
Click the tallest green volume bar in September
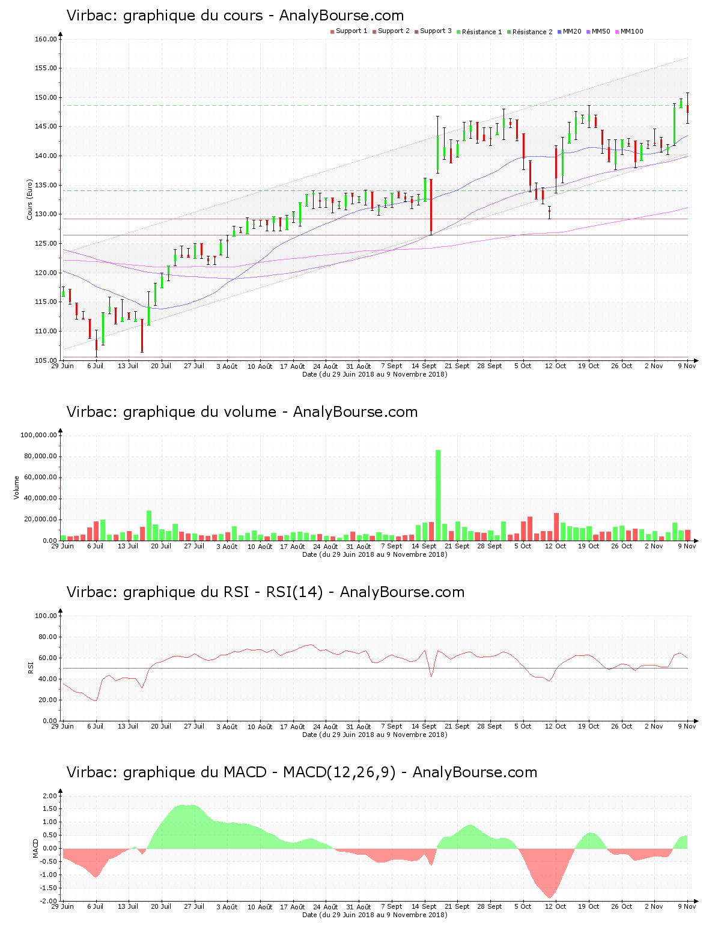click(x=438, y=495)
